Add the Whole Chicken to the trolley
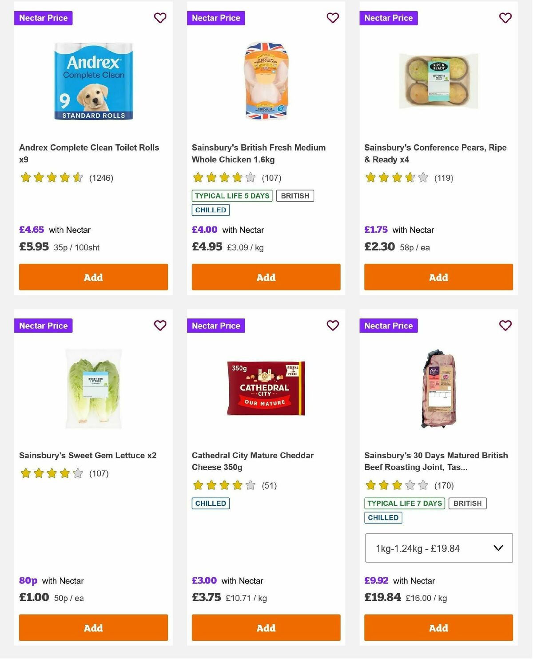The height and width of the screenshot is (659, 533). (x=266, y=277)
